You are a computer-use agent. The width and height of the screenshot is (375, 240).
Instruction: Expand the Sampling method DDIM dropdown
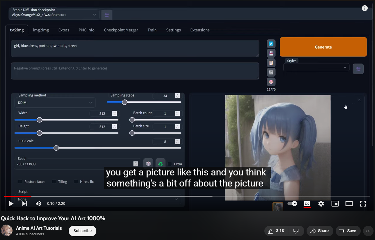[55, 103]
